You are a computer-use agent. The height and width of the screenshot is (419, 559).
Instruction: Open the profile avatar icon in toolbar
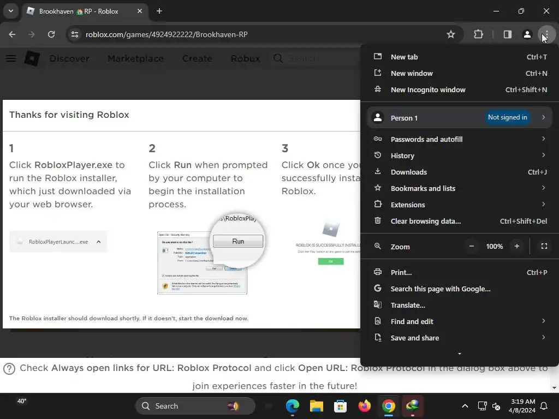[x=527, y=34]
